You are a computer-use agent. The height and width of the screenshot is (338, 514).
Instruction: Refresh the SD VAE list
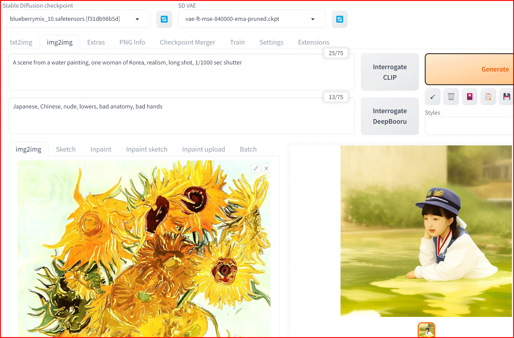click(x=340, y=19)
